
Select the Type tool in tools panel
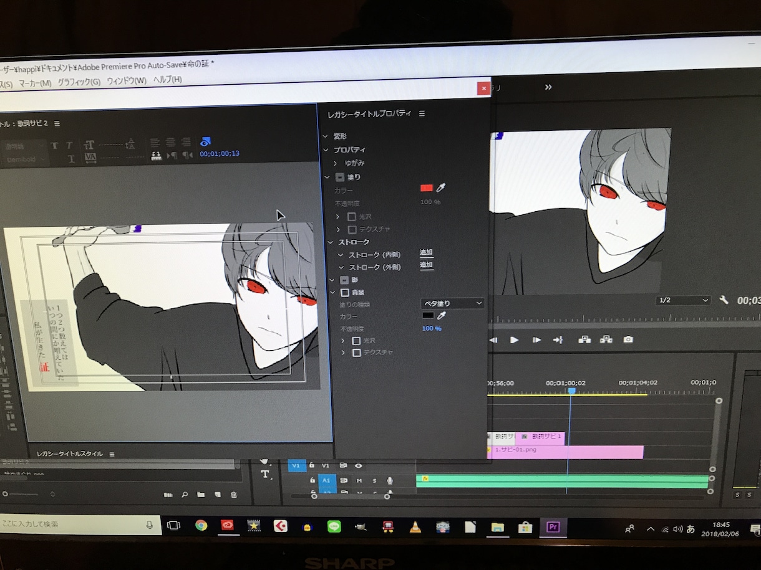[264, 474]
